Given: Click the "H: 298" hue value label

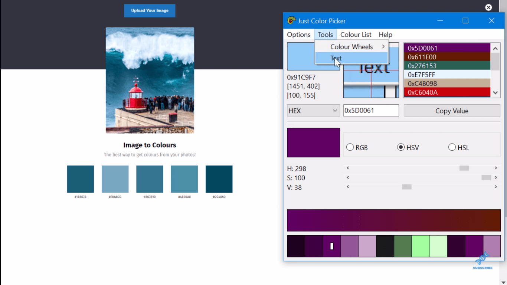Looking at the screenshot, I should click(x=297, y=168).
